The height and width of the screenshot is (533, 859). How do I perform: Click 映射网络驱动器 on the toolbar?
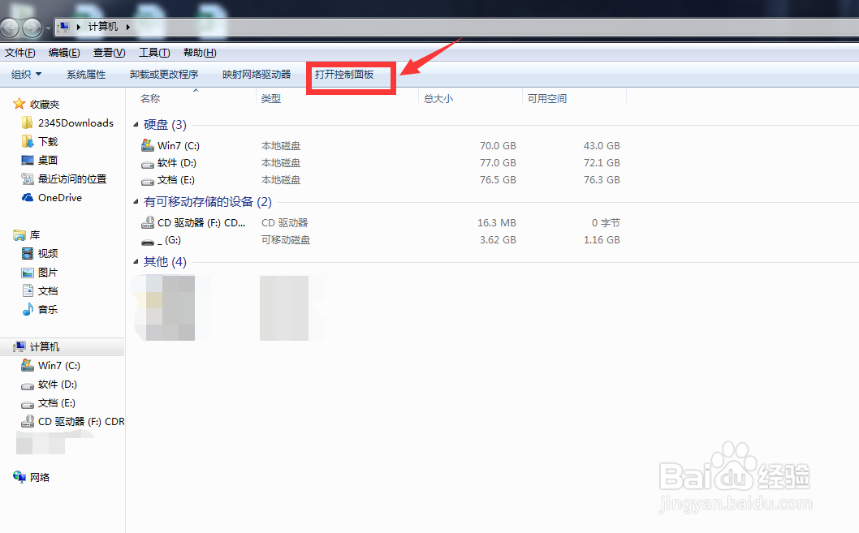pos(256,74)
